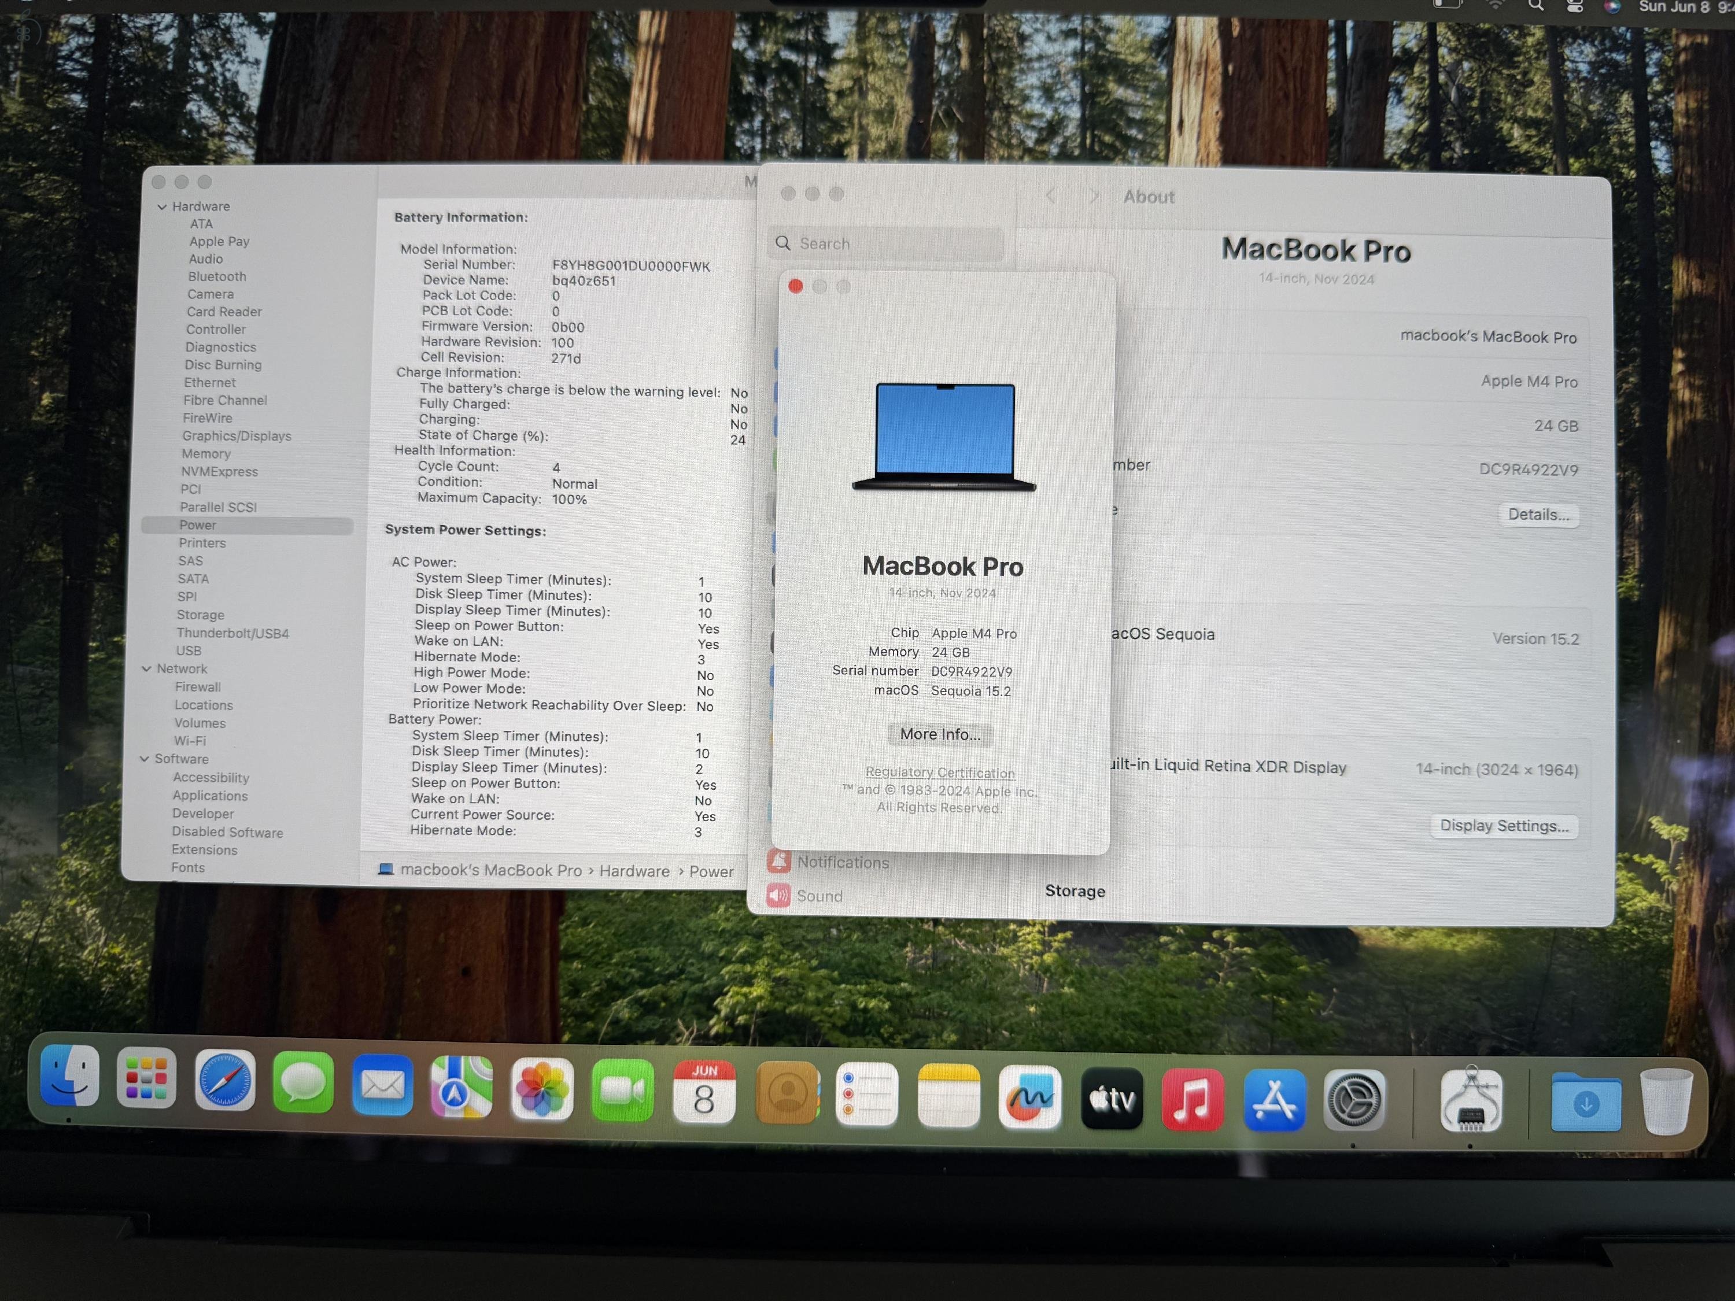Open Contacts app in Dock
This screenshot has height=1301, width=1735.
pyautogui.click(x=788, y=1093)
